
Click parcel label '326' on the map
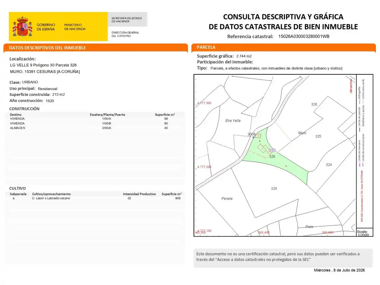coord(314,104)
